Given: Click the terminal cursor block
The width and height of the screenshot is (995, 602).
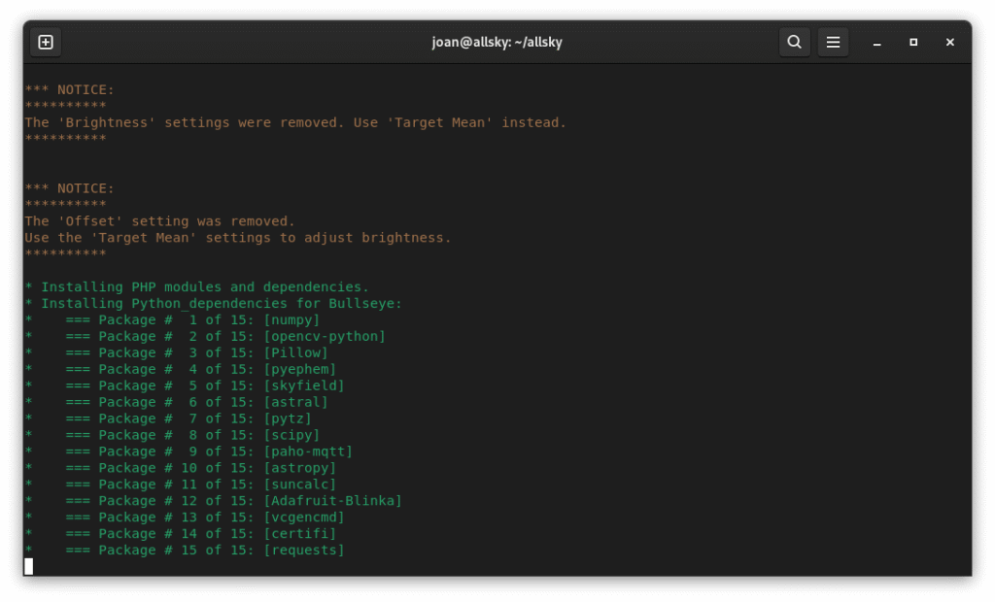Looking at the screenshot, I should click(29, 566).
